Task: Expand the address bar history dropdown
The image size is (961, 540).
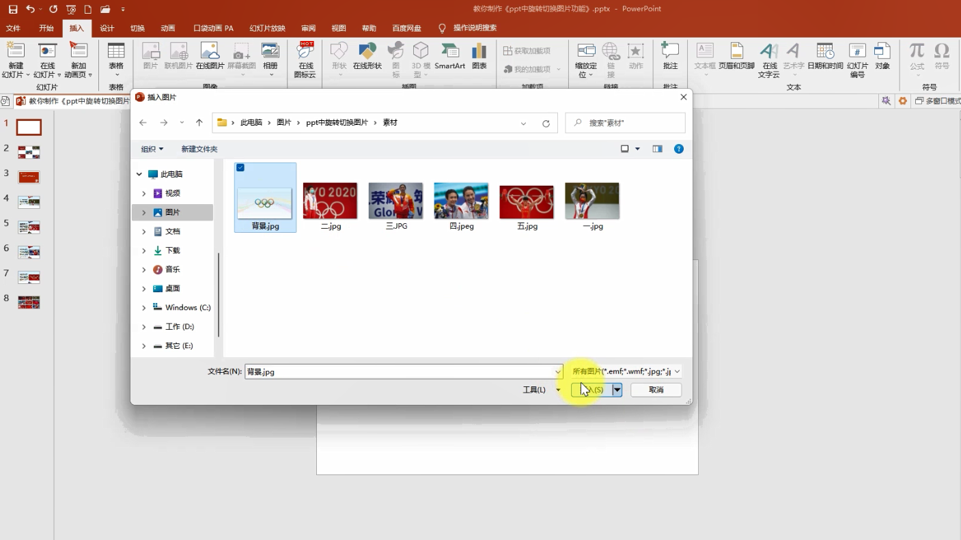Action: coord(524,124)
